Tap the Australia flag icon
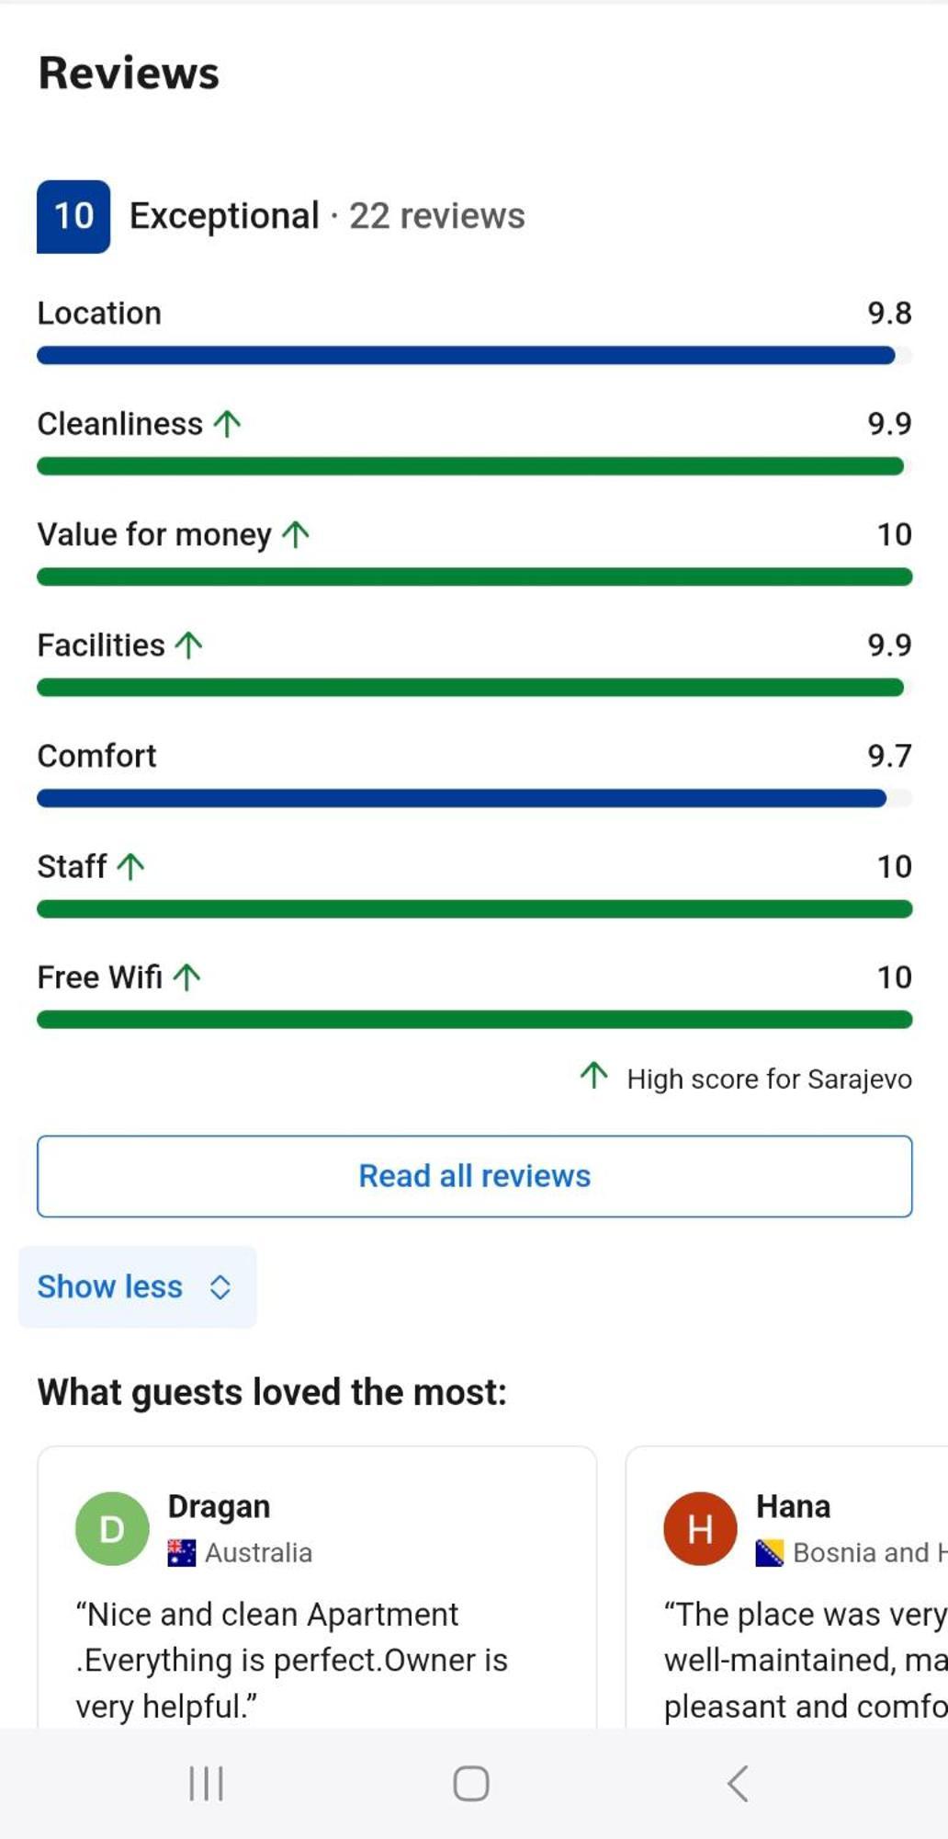This screenshot has height=1839, width=948. pyautogui.click(x=182, y=1553)
